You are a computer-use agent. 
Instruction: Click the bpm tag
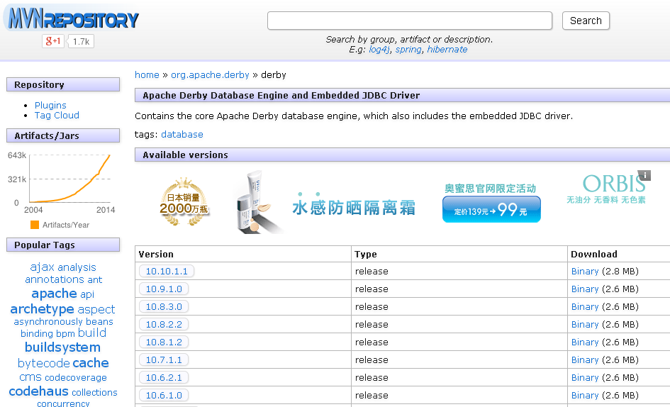pos(65,333)
